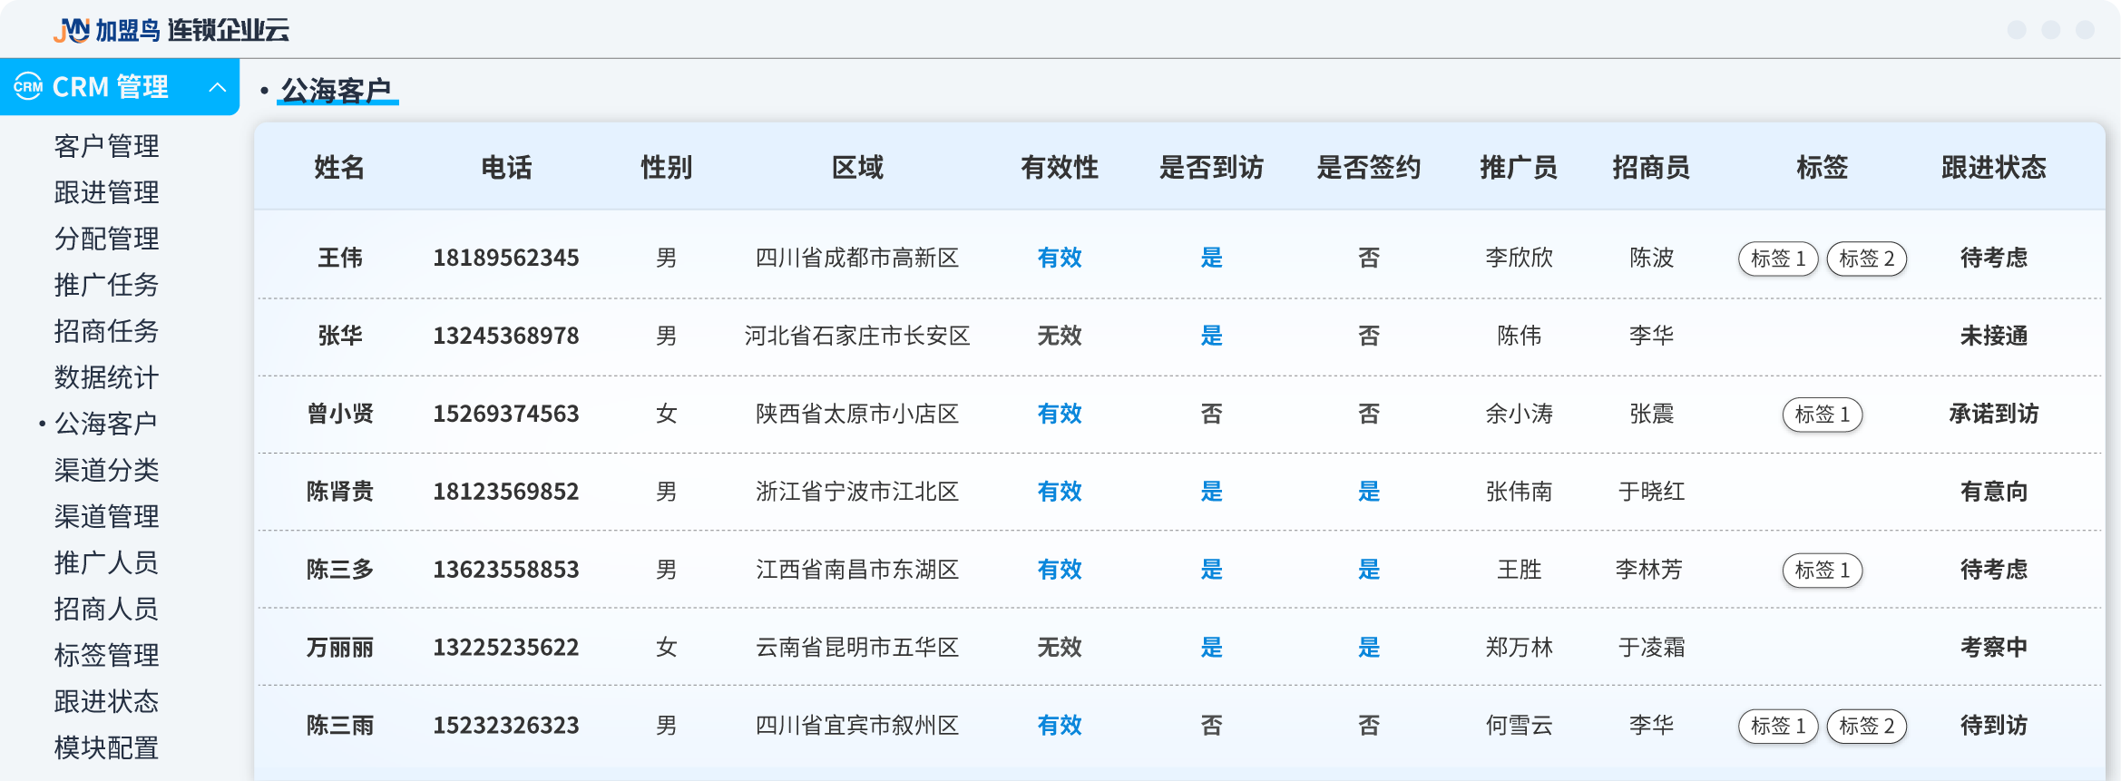Open 客户管理 in the sidebar
The height and width of the screenshot is (781, 2121).
coord(106,146)
